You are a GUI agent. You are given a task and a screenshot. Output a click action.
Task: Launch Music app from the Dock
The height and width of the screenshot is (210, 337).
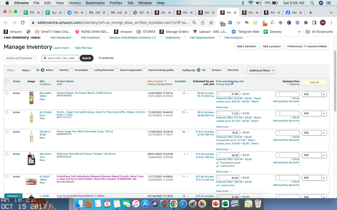click(x=136, y=203)
